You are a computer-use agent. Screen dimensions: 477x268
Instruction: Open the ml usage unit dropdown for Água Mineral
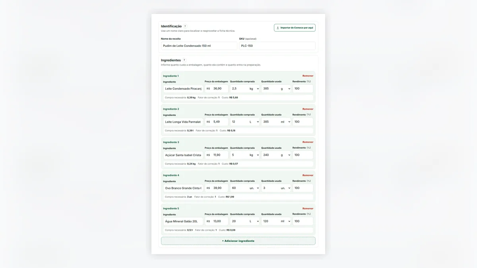coord(285,221)
